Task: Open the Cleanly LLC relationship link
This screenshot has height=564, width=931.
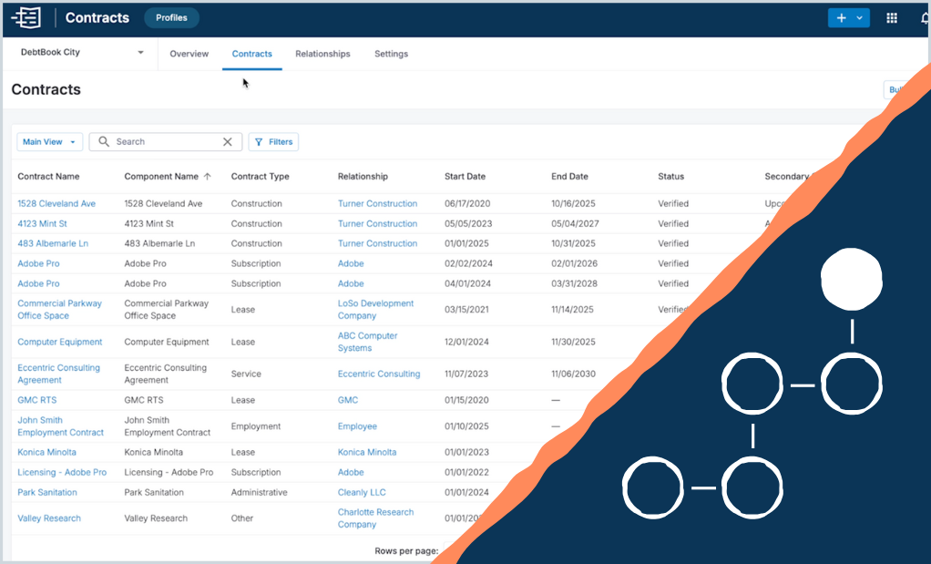Action: tap(362, 493)
